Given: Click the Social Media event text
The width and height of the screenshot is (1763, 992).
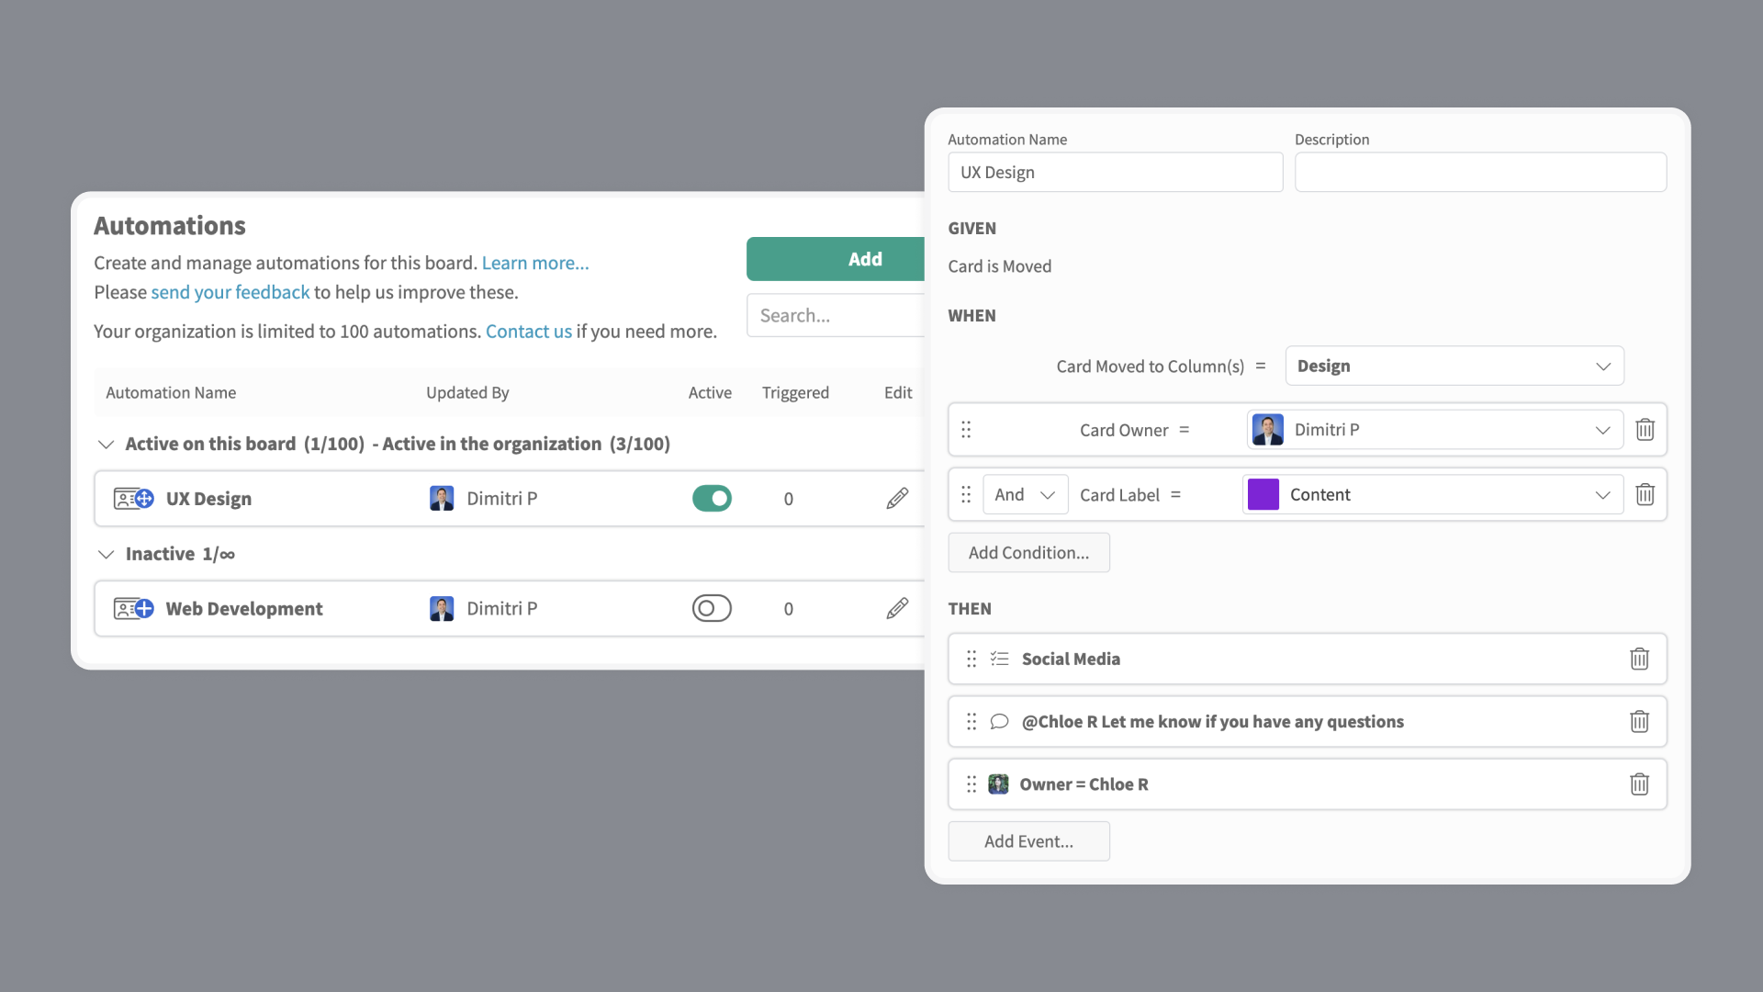Looking at the screenshot, I should click(1071, 659).
